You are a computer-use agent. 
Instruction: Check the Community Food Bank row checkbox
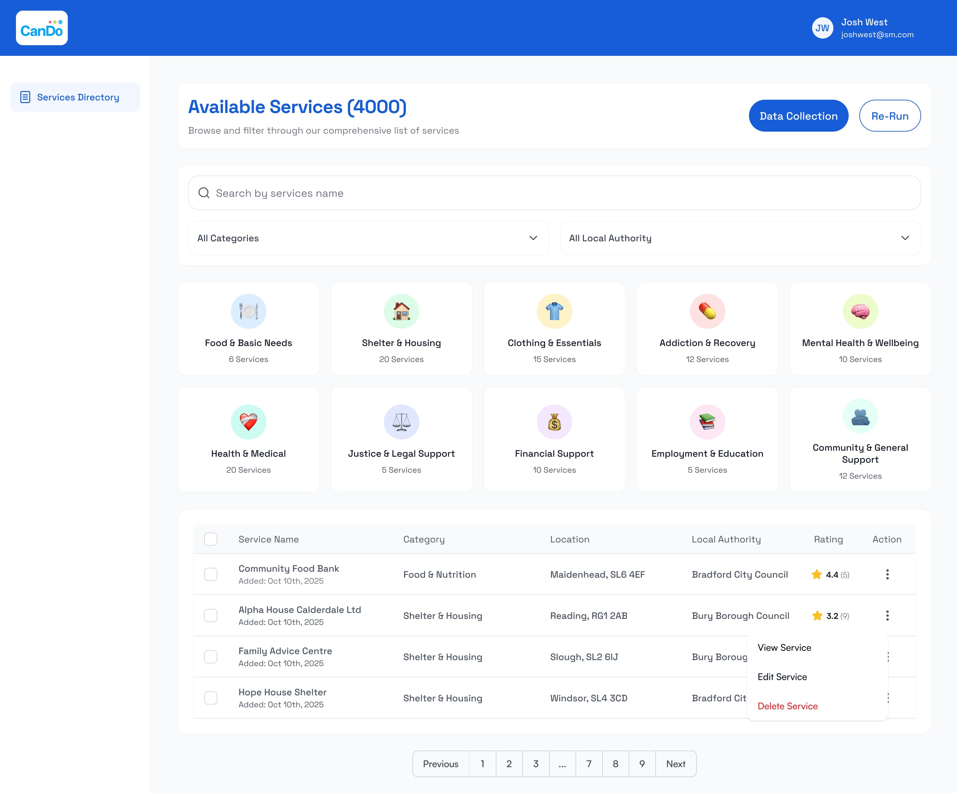[x=211, y=574]
